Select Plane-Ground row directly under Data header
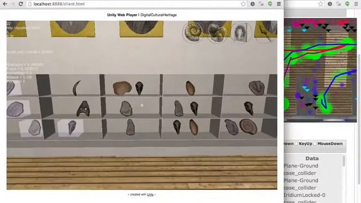Screen dimensions: 361x203 [301, 166]
